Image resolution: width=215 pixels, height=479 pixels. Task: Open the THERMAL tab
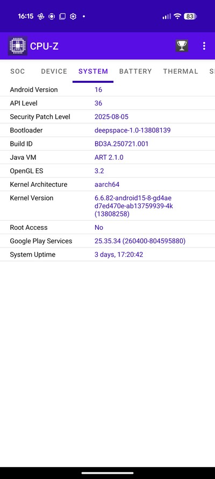pyautogui.click(x=181, y=71)
